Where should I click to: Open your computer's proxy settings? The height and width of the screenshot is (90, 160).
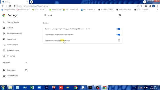pyautogui.click(x=83, y=40)
